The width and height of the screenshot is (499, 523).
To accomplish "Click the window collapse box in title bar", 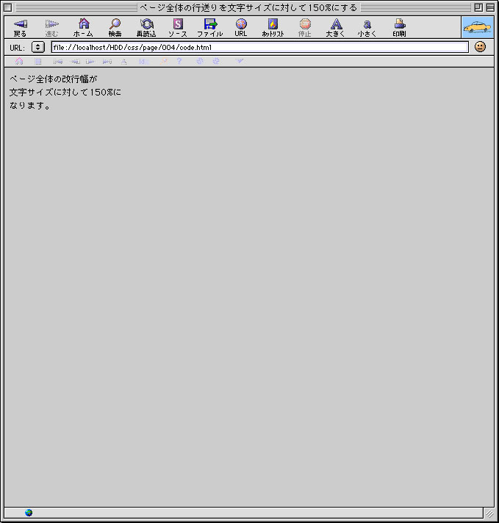I will click(x=490, y=7).
